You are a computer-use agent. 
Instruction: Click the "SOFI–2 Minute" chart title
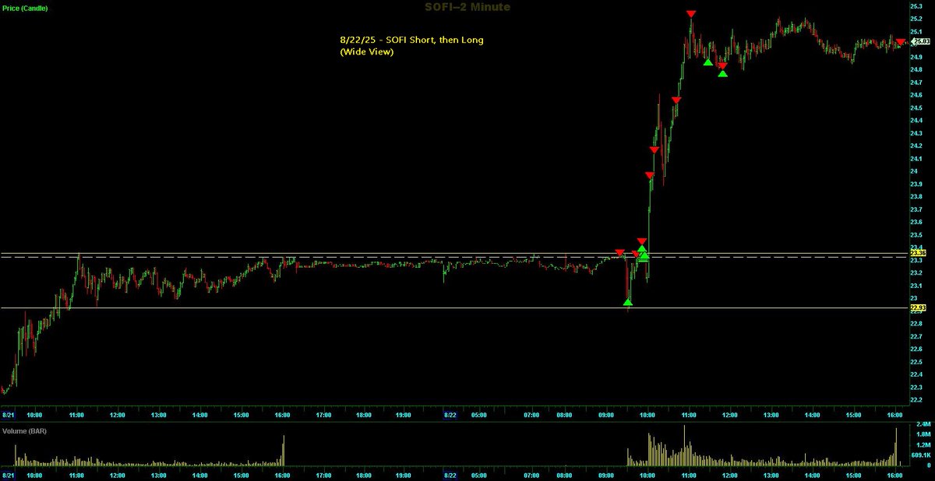(x=467, y=6)
